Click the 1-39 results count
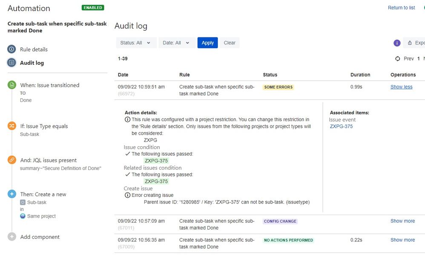 tap(123, 58)
